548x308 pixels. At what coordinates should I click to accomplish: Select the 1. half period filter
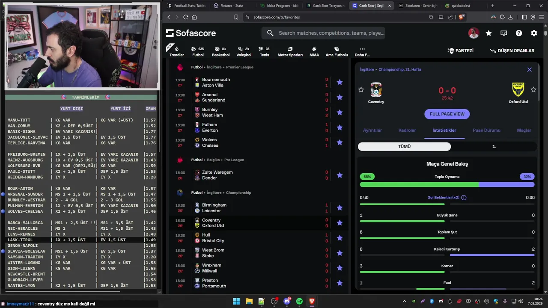pyautogui.click(x=494, y=146)
